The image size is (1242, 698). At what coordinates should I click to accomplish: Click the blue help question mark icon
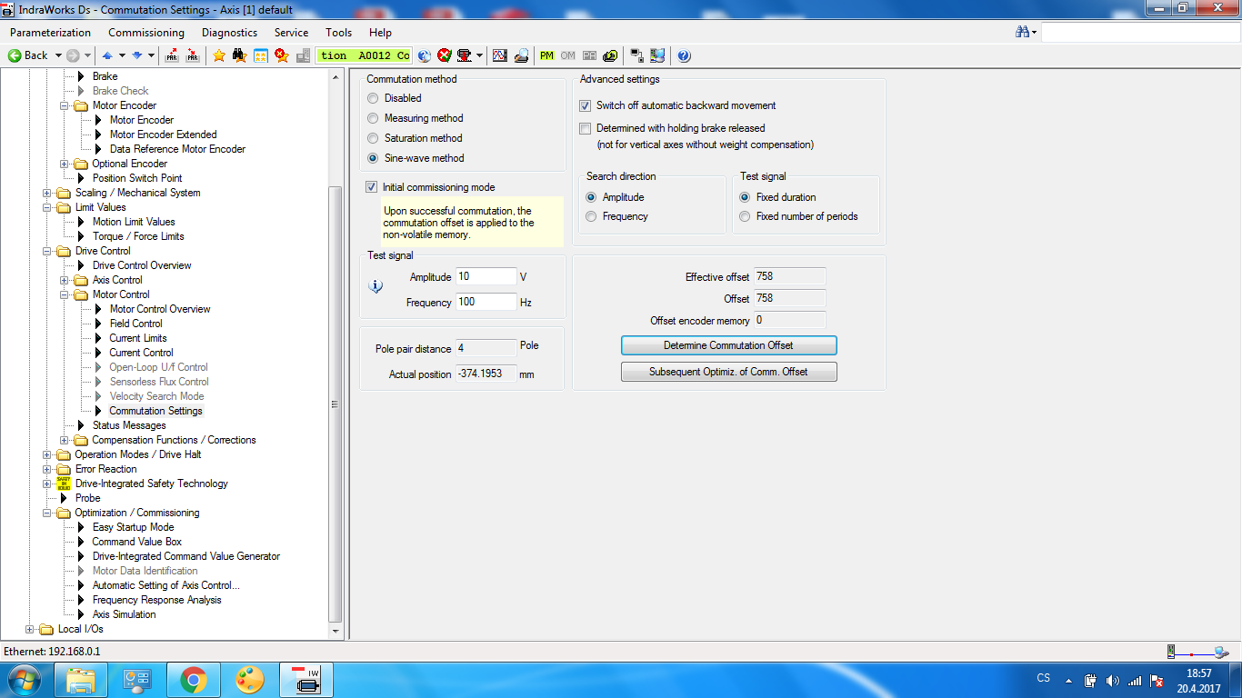click(684, 55)
